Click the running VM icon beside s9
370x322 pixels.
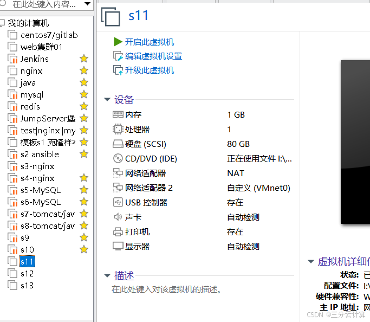pyautogui.click(x=12, y=238)
